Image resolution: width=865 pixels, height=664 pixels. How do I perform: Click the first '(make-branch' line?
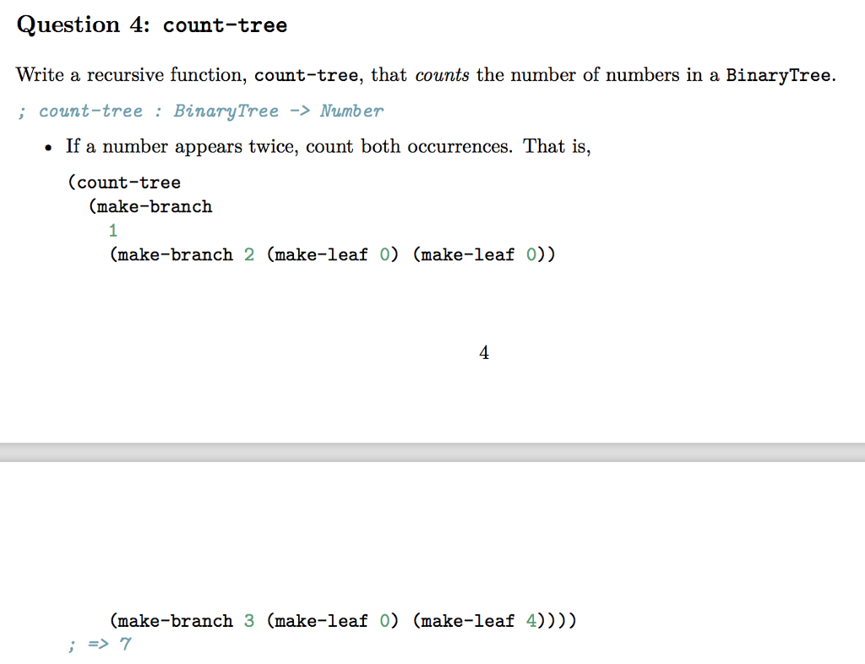coord(152,206)
